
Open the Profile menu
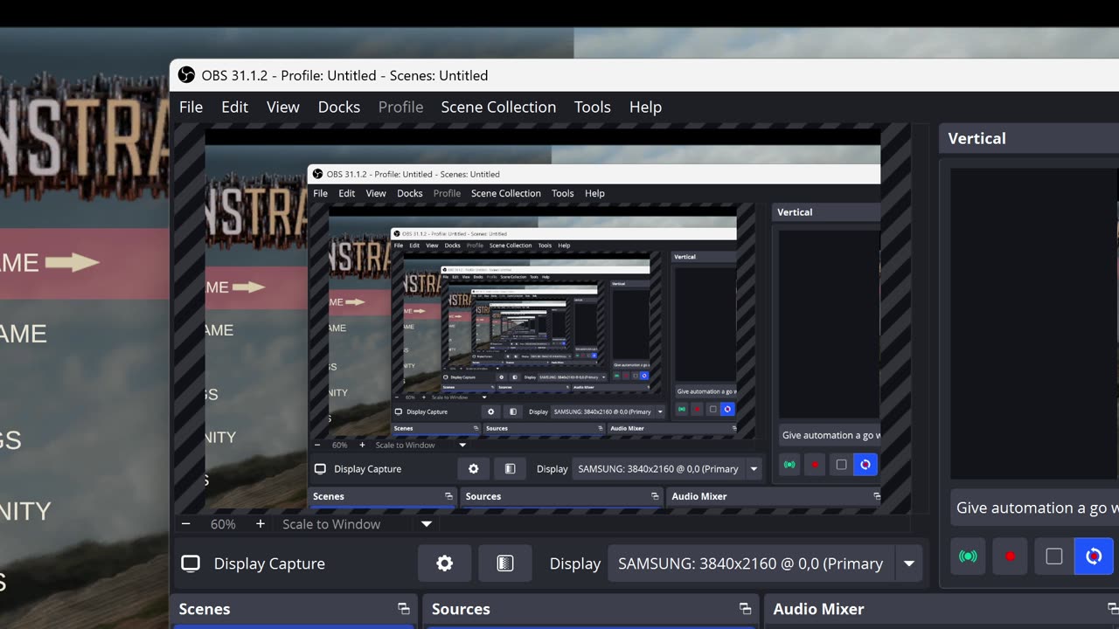400,107
